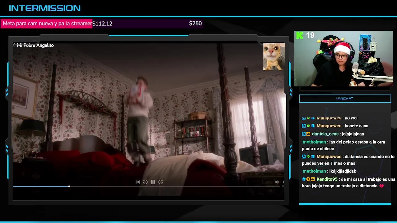The width and height of the screenshot is (397, 223).
Task: Click the INTERMISSION title
Action: pyautogui.click(x=45, y=8)
